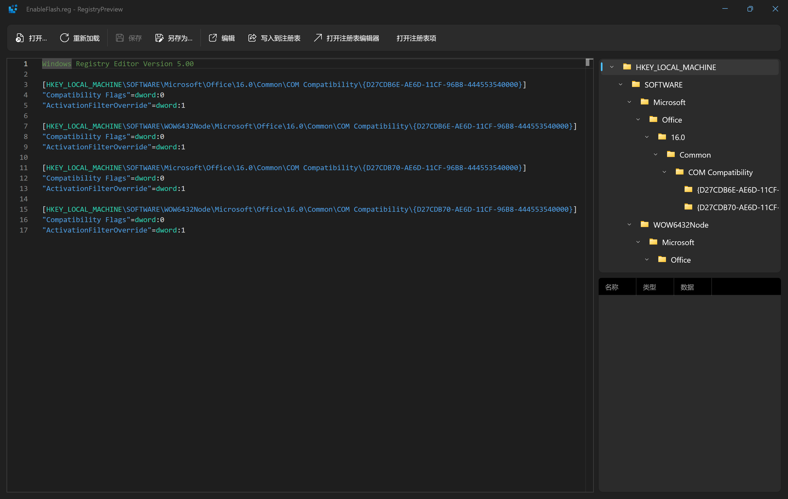The width and height of the screenshot is (788, 499).
Task: Click the Reload icon (重新加载)
Action: (x=64, y=38)
